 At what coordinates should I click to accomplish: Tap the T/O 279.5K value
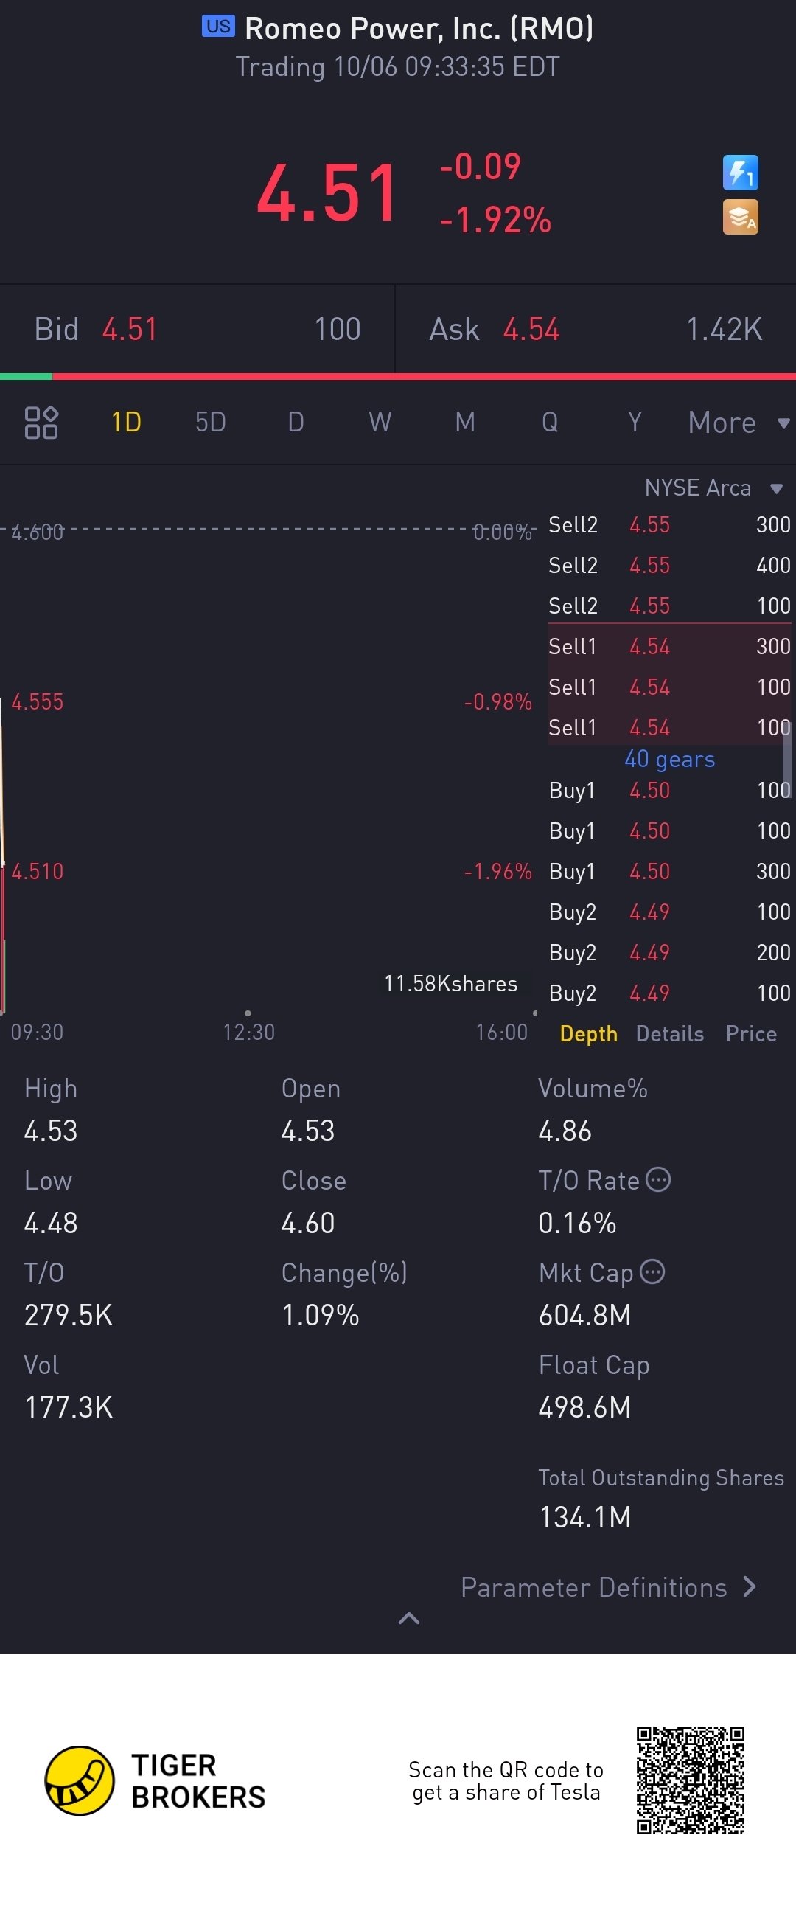[x=68, y=1315]
